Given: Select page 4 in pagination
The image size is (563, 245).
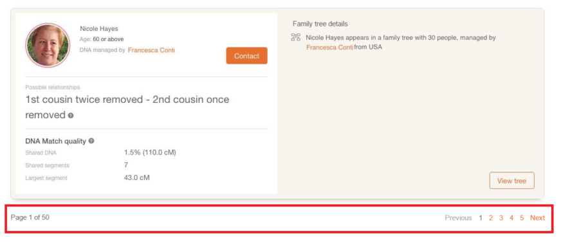Looking at the screenshot, I should pyautogui.click(x=512, y=218).
